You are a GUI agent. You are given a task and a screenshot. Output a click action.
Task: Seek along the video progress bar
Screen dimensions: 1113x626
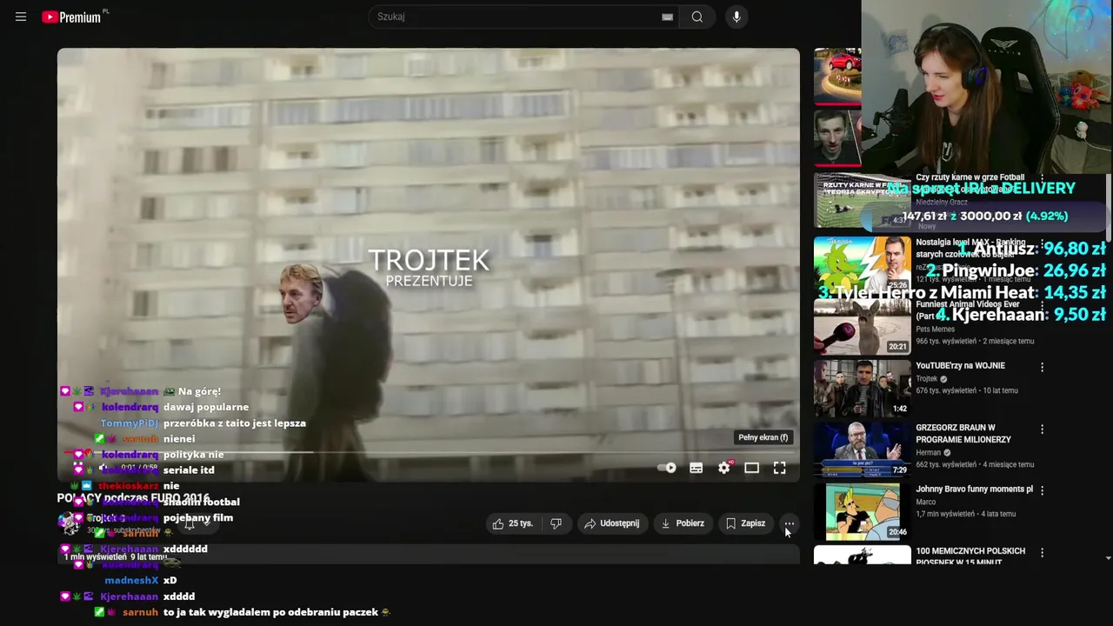pyautogui.click(x=428, y=452)
